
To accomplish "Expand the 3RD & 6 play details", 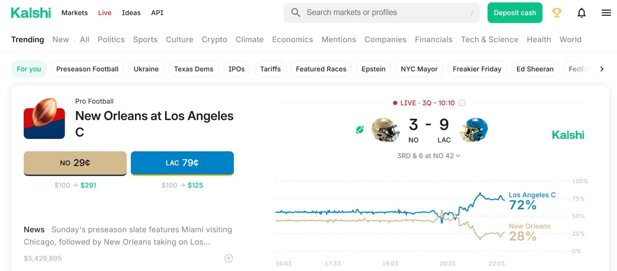I will 429,156.
